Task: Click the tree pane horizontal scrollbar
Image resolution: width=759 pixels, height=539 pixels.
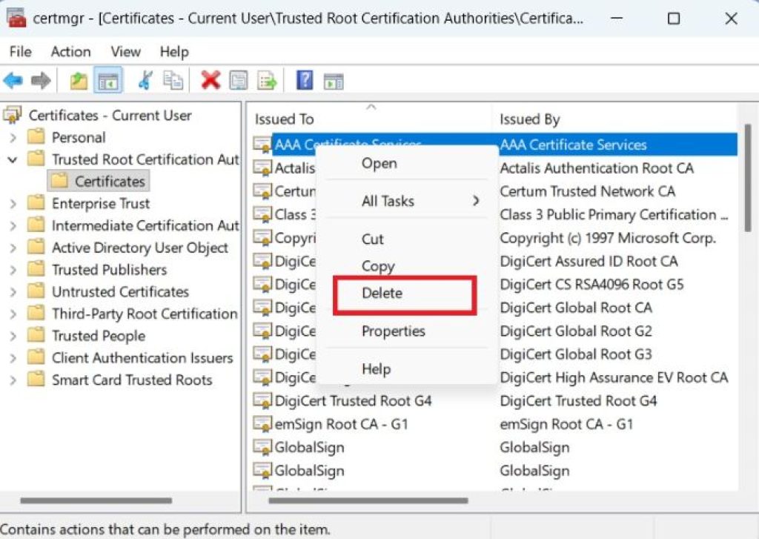Action: pyautogui.click(x=96, y=500)
